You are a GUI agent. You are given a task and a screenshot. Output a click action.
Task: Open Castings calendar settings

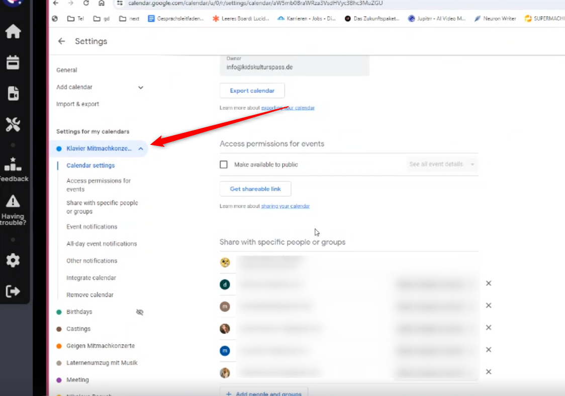click(78, 329)
